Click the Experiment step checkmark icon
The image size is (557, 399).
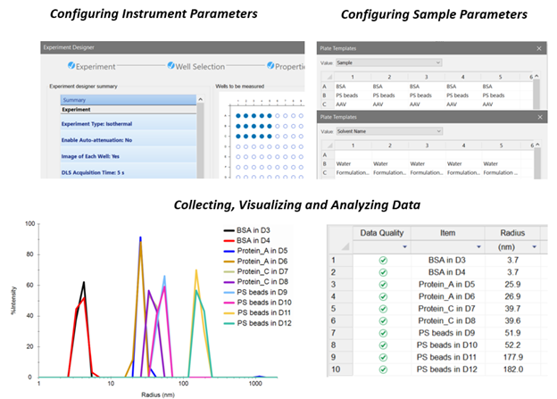coord(73,66)
